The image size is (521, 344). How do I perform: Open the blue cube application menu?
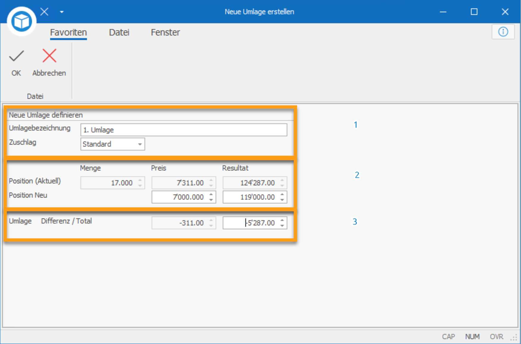(21, 21)
